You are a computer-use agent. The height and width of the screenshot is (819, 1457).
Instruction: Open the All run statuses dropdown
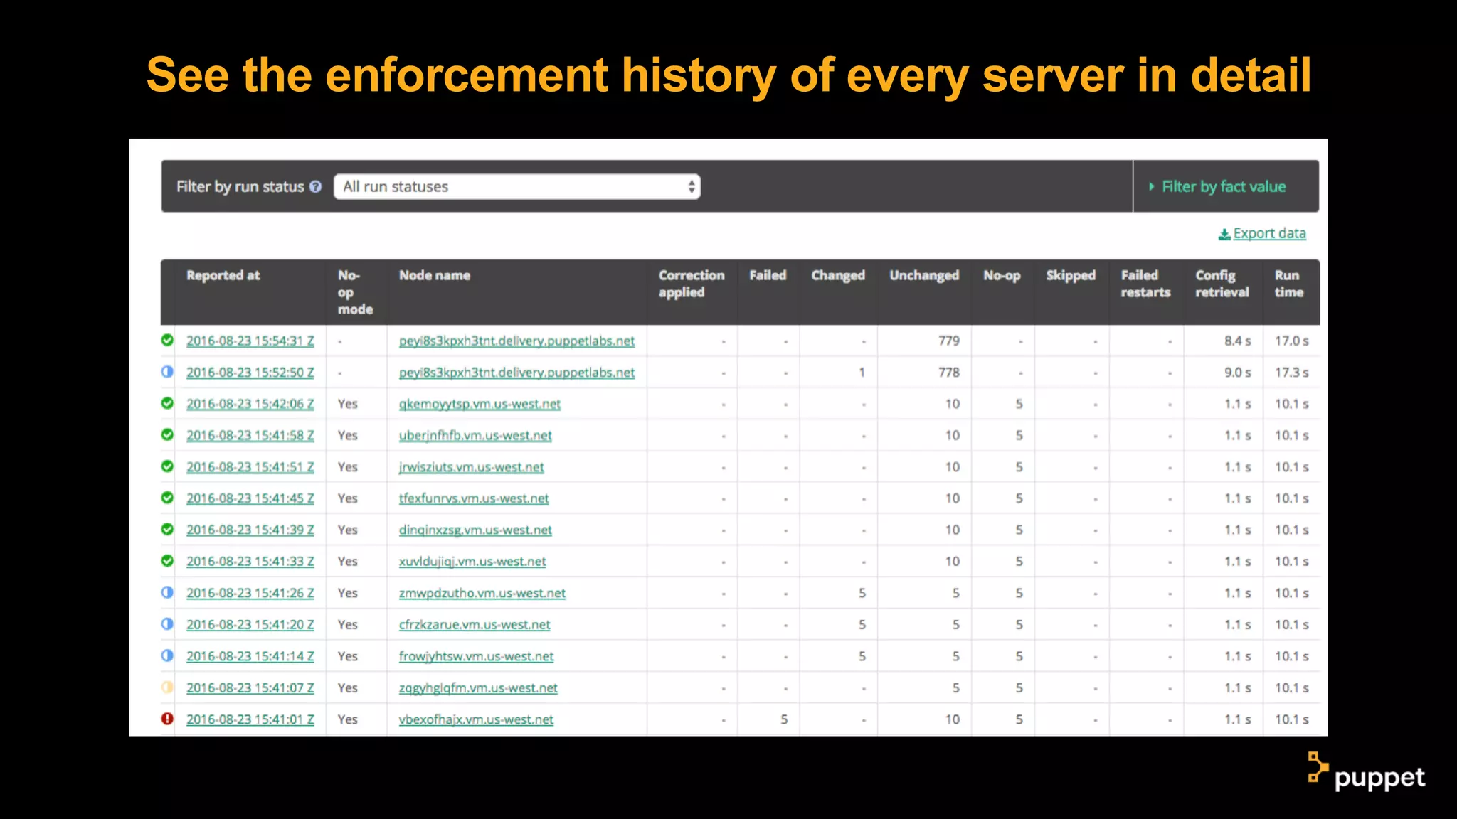click(x=516, y=186)
